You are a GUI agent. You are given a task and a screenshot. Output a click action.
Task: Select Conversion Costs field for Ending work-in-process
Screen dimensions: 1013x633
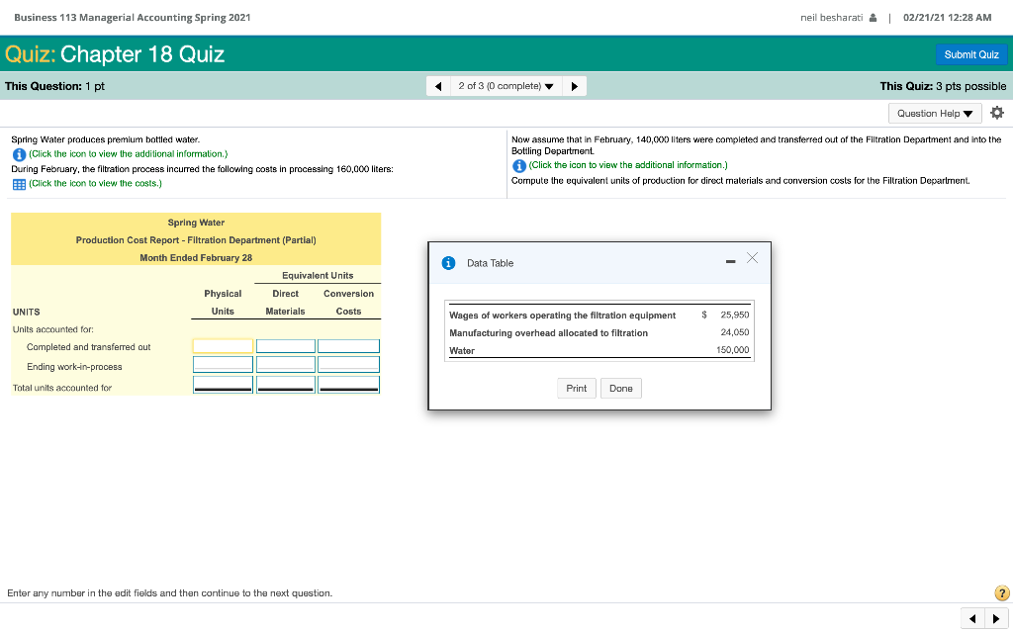[x=348, y=364]
